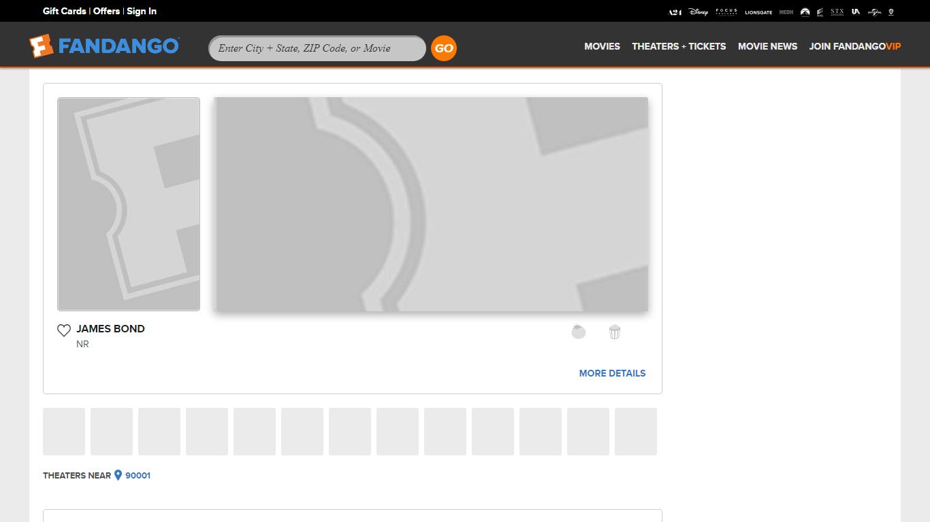Open the Gift Cards link
Image resolution: width=930 pixels, height=522 pixels.
click(65, 11)
